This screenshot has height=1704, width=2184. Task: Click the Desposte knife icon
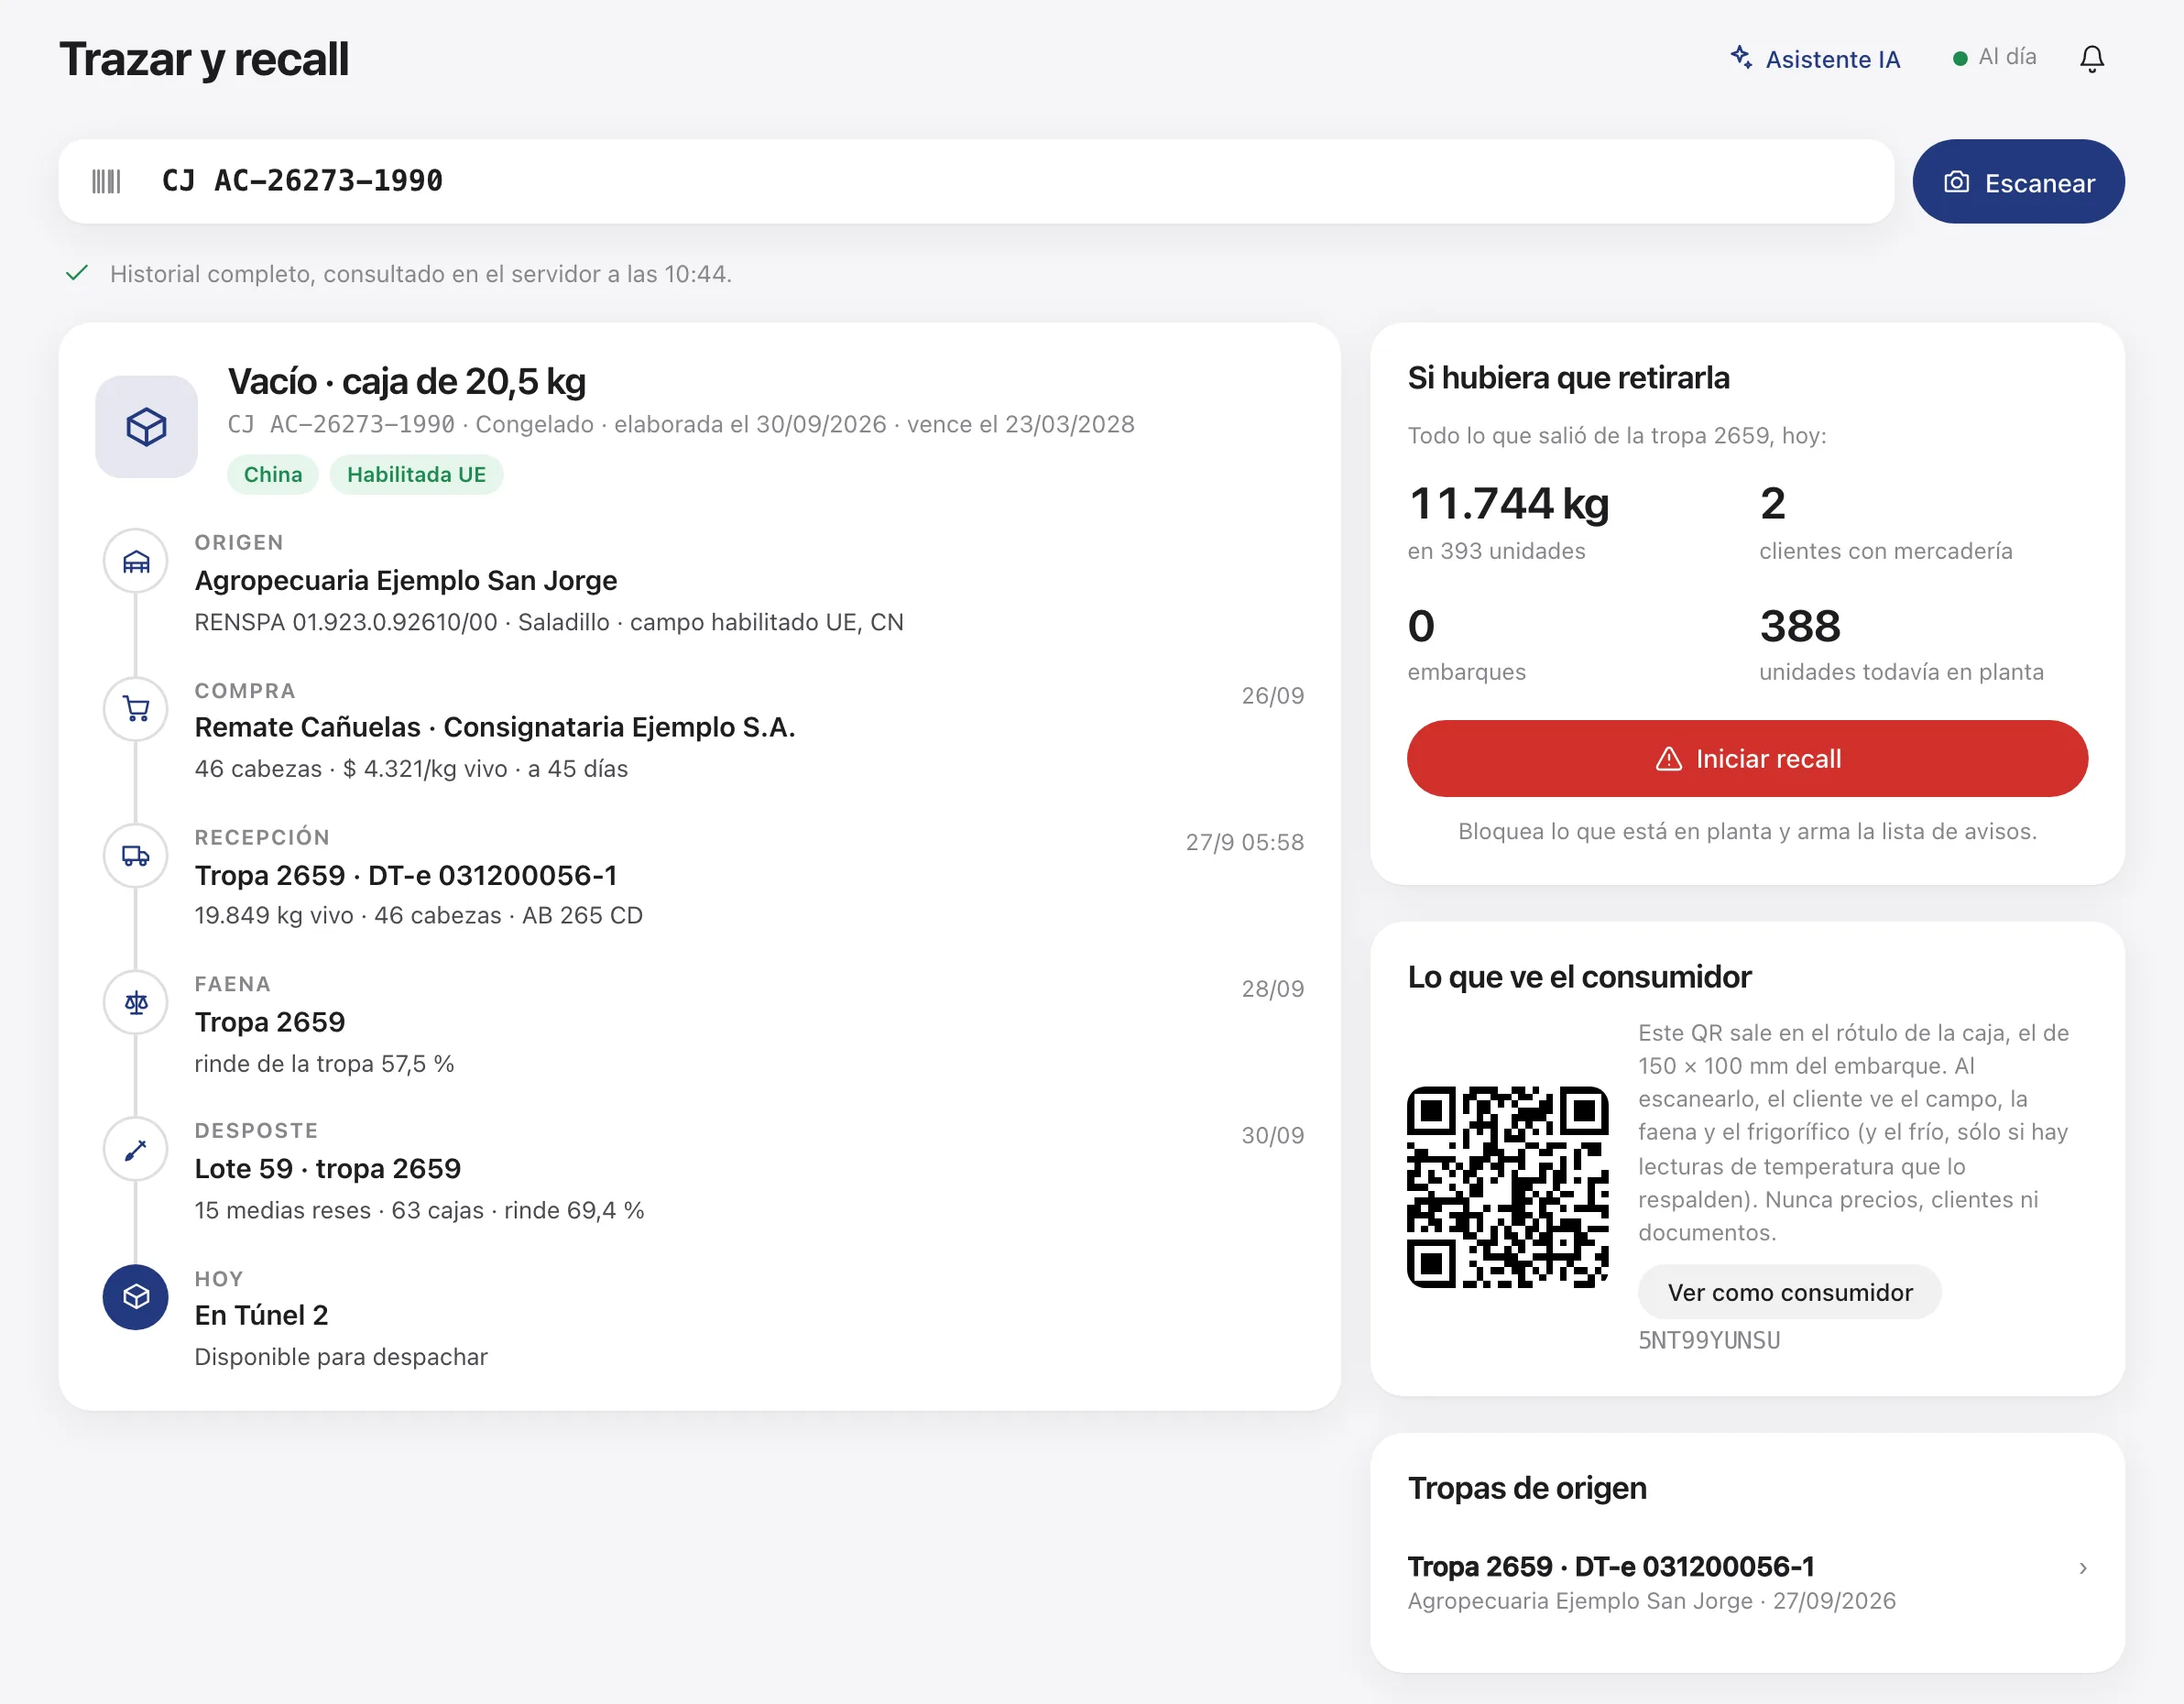click(x=136, y=1149)
